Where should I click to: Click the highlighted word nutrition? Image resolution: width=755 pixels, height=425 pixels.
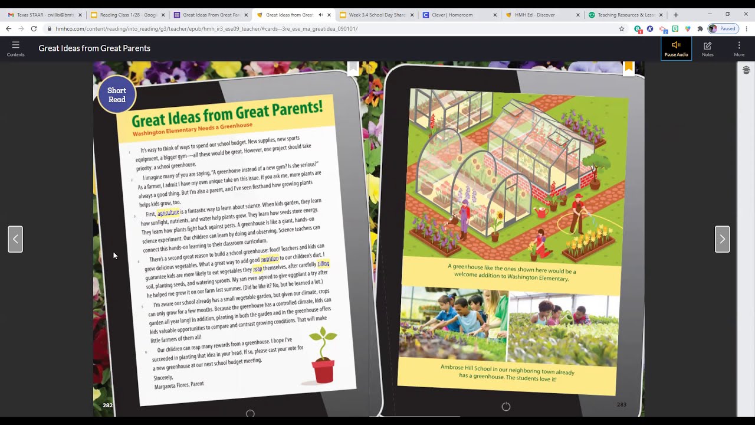point(270,259)
